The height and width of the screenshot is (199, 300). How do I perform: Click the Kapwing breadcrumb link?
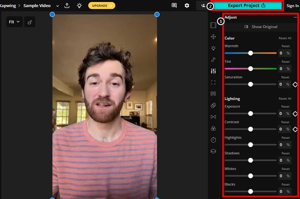coord(7,5)
